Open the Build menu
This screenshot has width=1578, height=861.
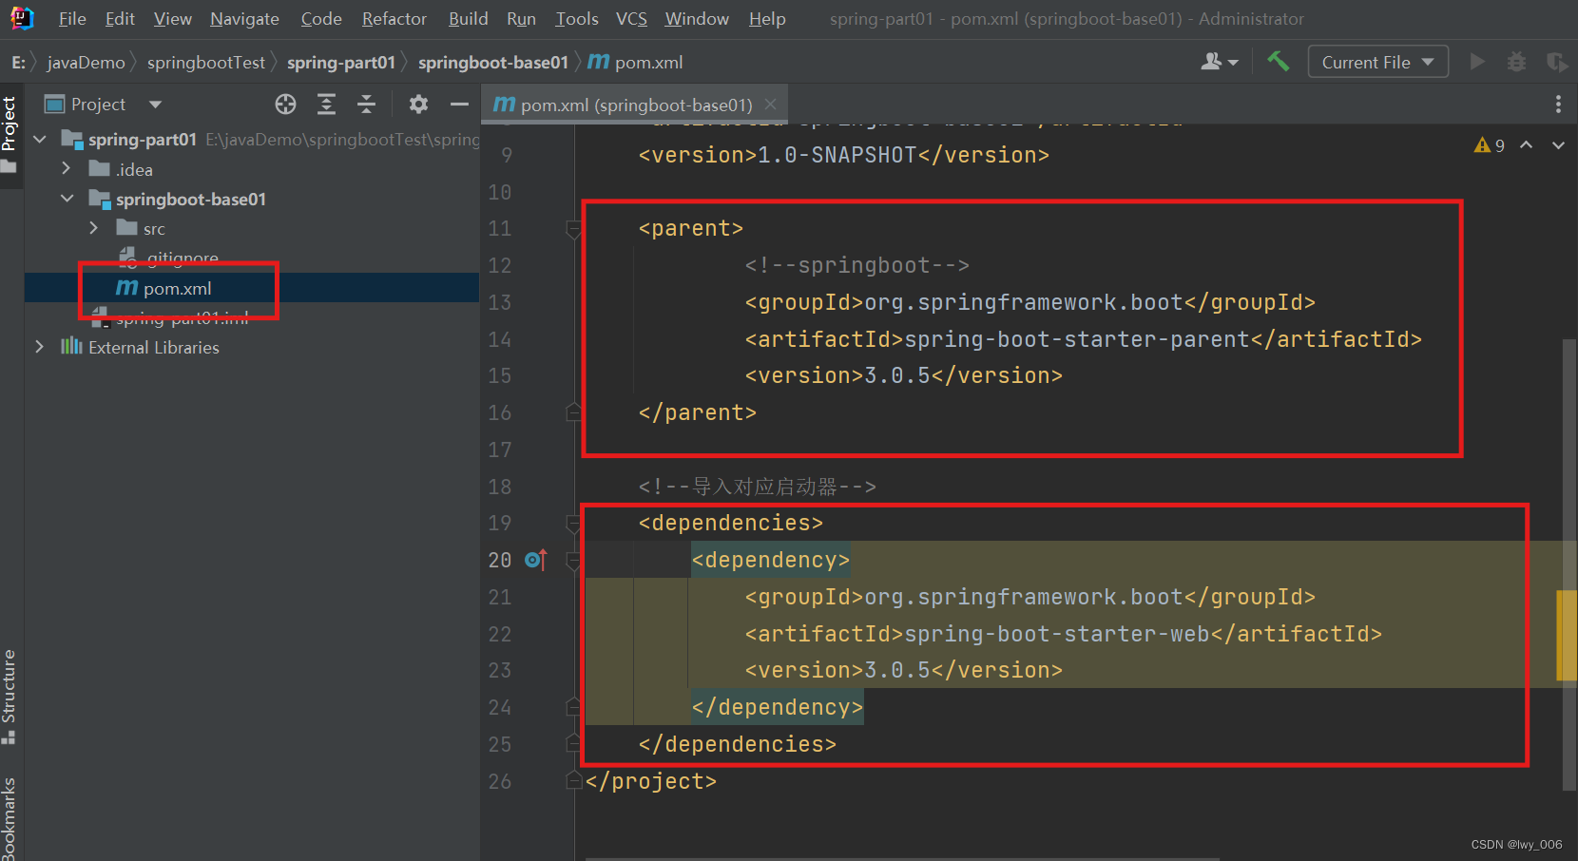point(468,19)
